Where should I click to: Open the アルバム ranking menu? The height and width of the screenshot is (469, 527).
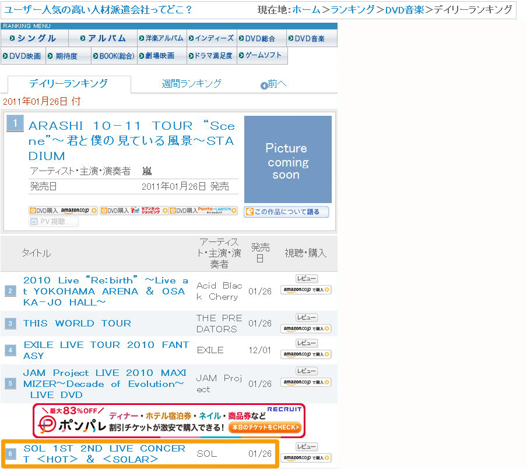pos(103,38)
